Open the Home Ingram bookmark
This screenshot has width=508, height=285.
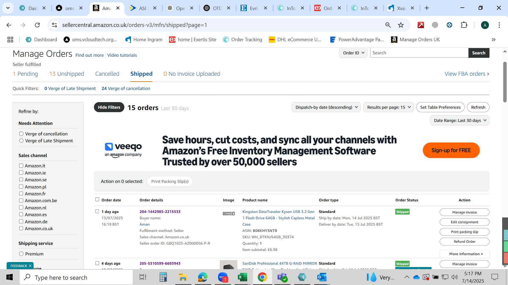[x=144, y=40]
